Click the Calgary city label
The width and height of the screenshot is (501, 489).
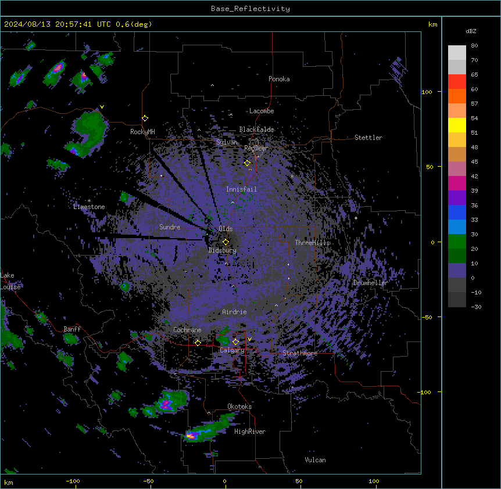[232, 350]
